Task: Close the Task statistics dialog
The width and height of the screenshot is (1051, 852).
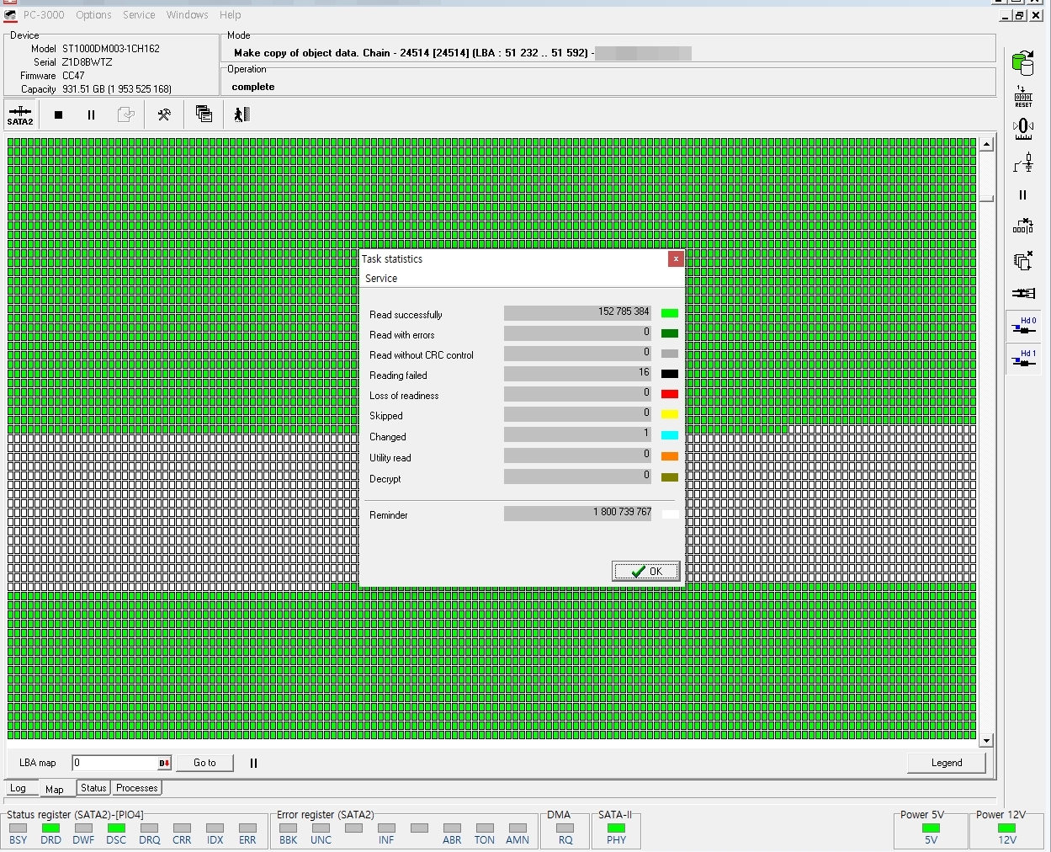Action: (x=675, y=258)
